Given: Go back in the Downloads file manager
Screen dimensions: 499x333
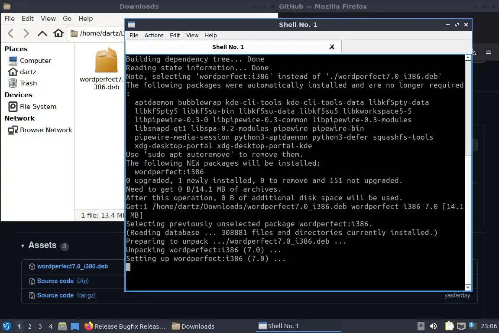Looking at the screenshot, I should [x=11, y=33].
